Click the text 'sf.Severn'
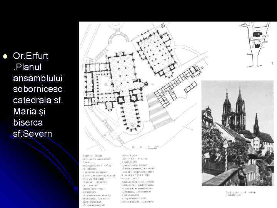Viewport: 277px width, 208px height. click(32, 134)
